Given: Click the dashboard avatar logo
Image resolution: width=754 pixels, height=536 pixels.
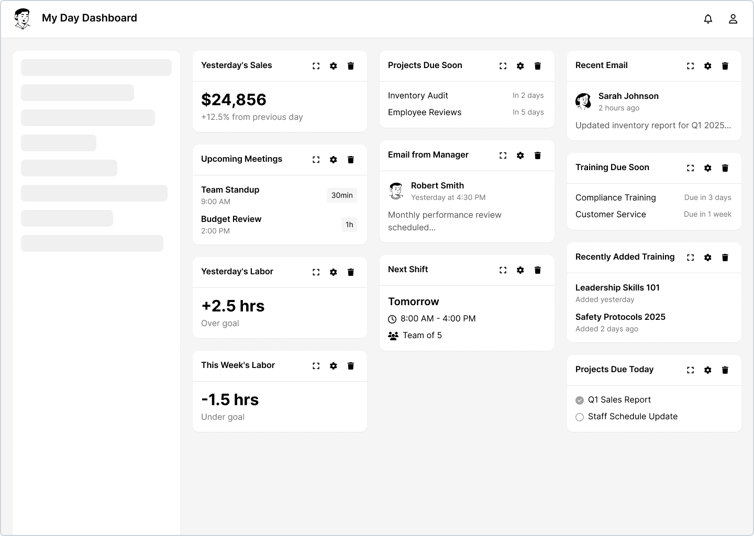Looking at the screenshot, I should (22, 19).
